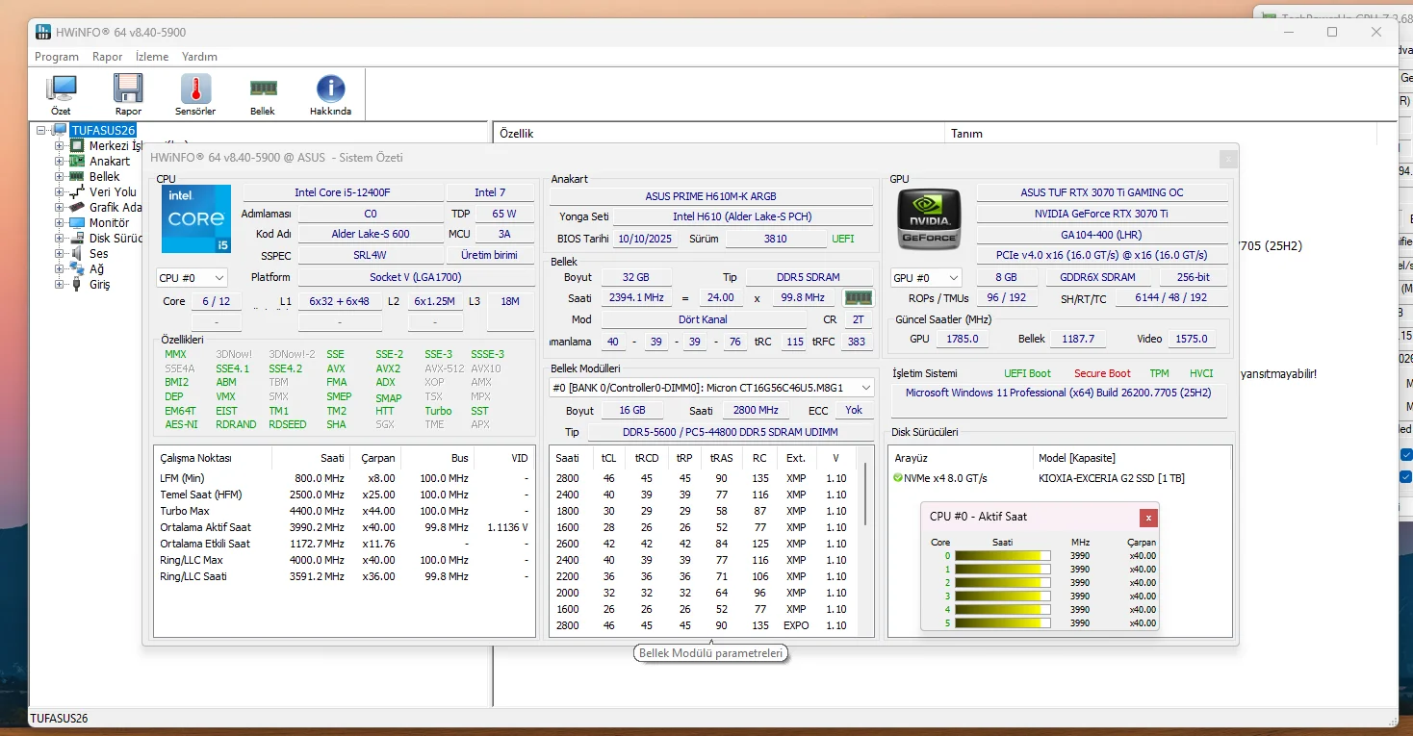This screenshot has height=736, width=1413.
Task: Expand the Anakart tree node
Action: [60, 162]
